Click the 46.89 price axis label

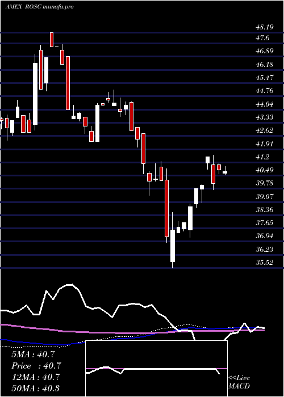[265, 51]
